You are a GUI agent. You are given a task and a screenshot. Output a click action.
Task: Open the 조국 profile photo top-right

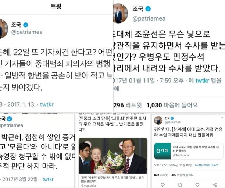[x=120, y=13]
